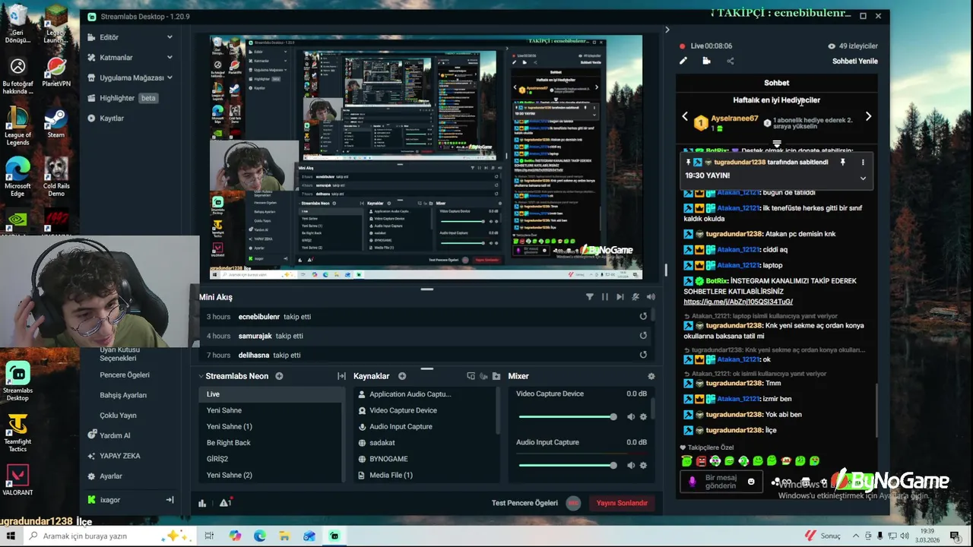Open the performance stats bar-chart icon

[202, 503]
